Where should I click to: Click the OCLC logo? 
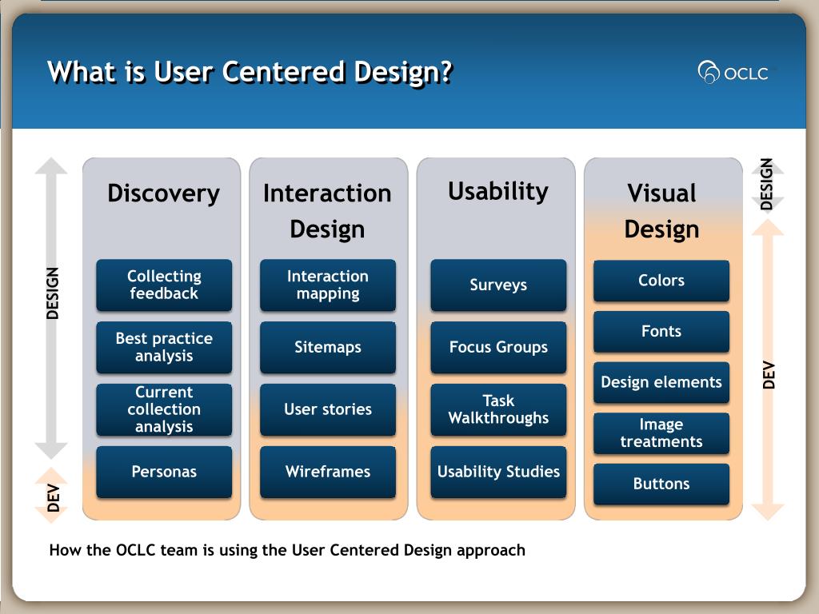pyautogui.click(x=733, y=72)
